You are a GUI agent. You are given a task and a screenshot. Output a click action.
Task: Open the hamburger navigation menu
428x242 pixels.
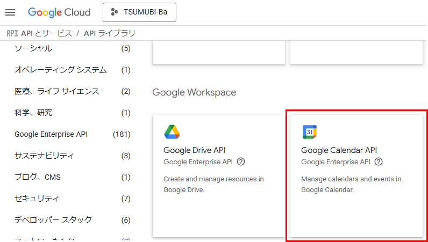(x=10, y=12)
